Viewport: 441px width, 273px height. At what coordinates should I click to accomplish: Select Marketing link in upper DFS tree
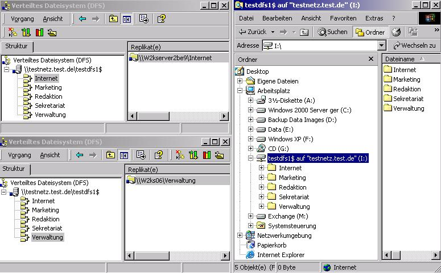48,87
